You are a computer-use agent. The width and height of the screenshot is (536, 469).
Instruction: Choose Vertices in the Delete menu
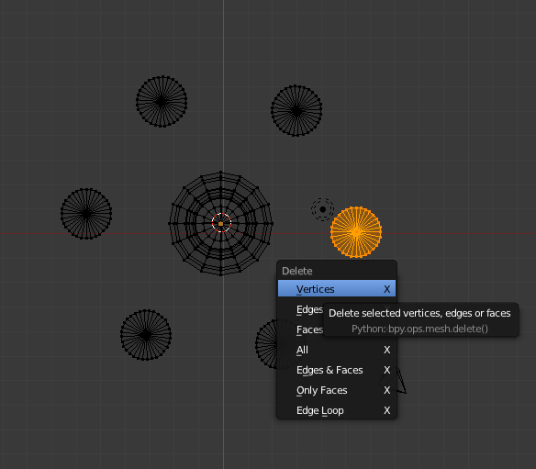coord(337,289)
